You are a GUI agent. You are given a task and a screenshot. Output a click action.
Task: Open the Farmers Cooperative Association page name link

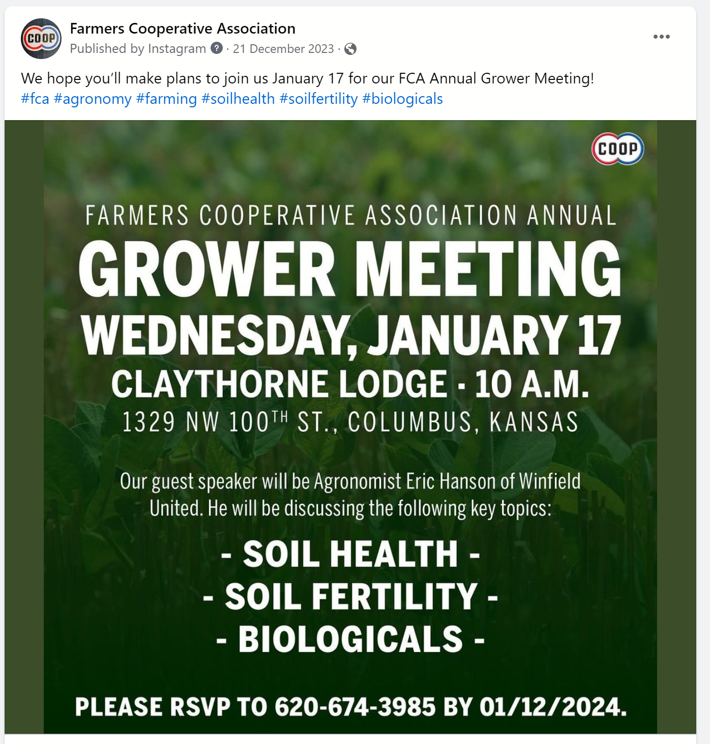coord(183,28)
